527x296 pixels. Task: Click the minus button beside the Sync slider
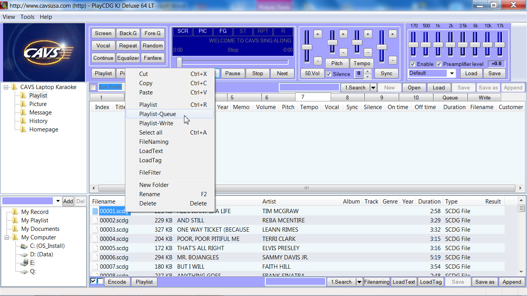(392, 61)
